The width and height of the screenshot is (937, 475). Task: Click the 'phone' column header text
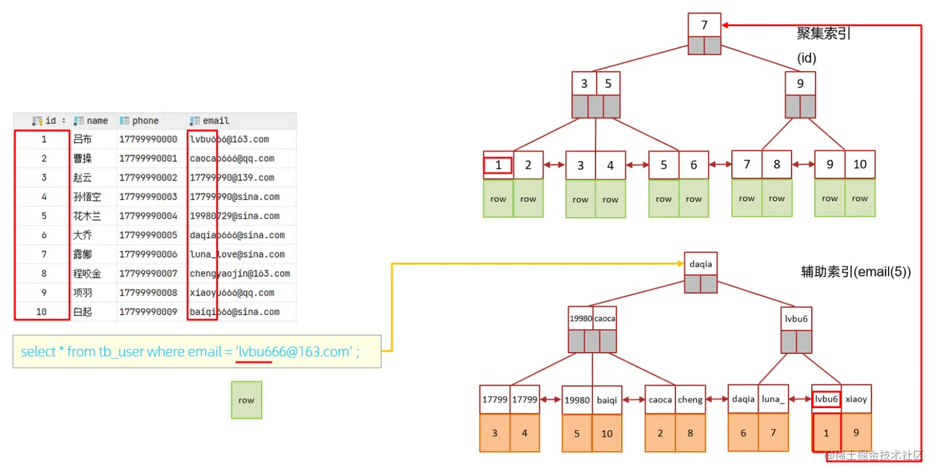(146, 121)
